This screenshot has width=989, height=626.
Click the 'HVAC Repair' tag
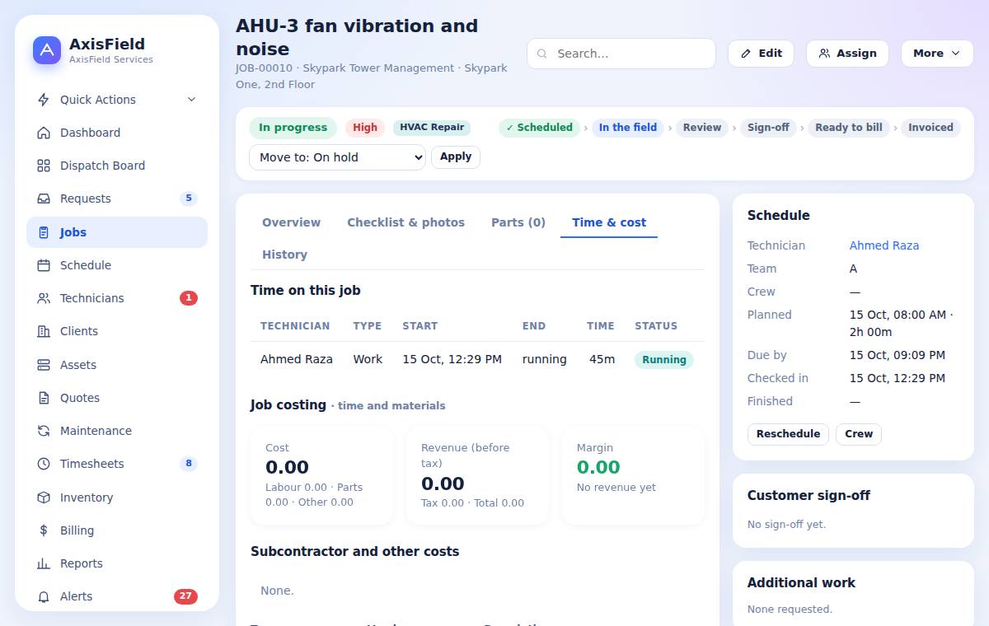tap(432, 128)
